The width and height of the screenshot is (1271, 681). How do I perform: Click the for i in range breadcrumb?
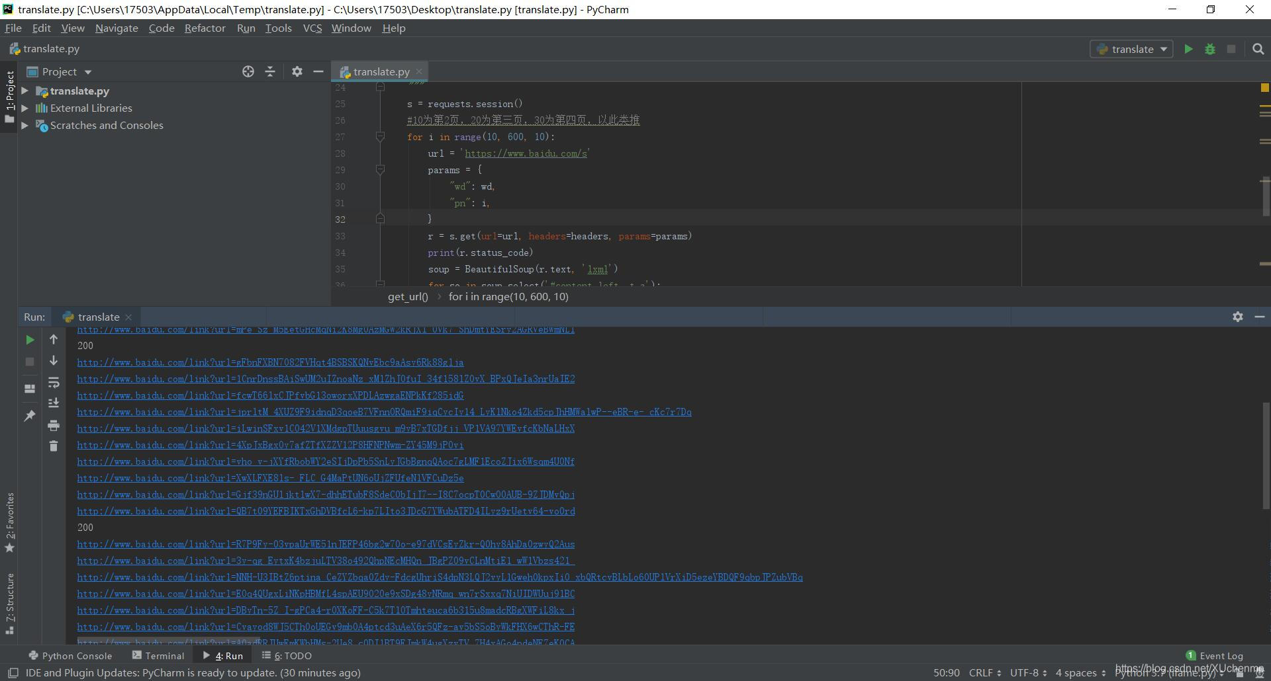pos(508,296)
